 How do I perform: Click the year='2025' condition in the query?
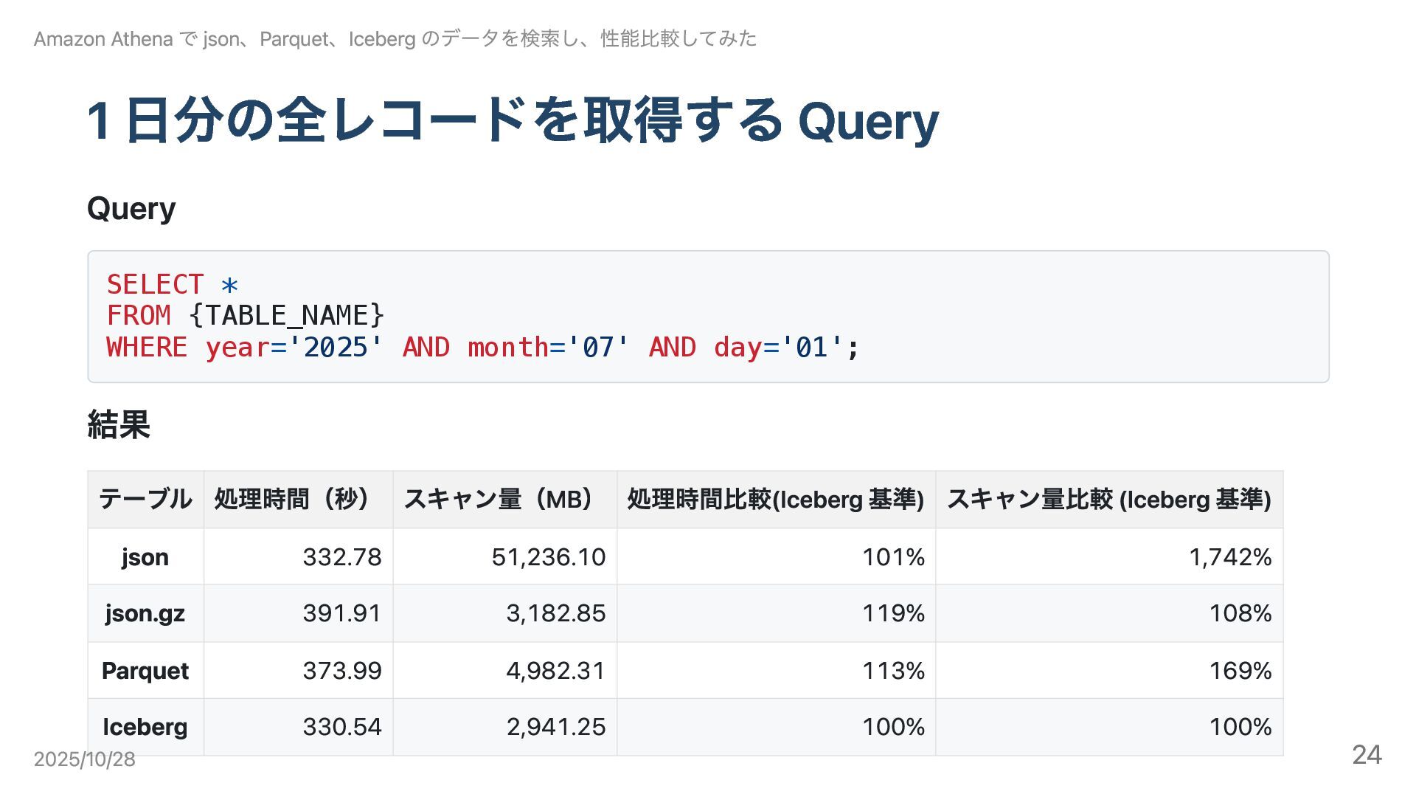click(x=294, y=347)
